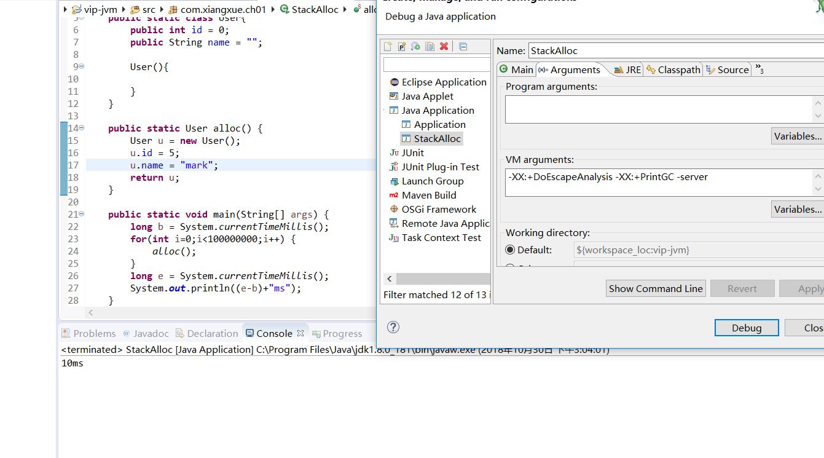Select StackAlloc launch configuration
This screenshot has height=458, width=824.
(431, 138)
